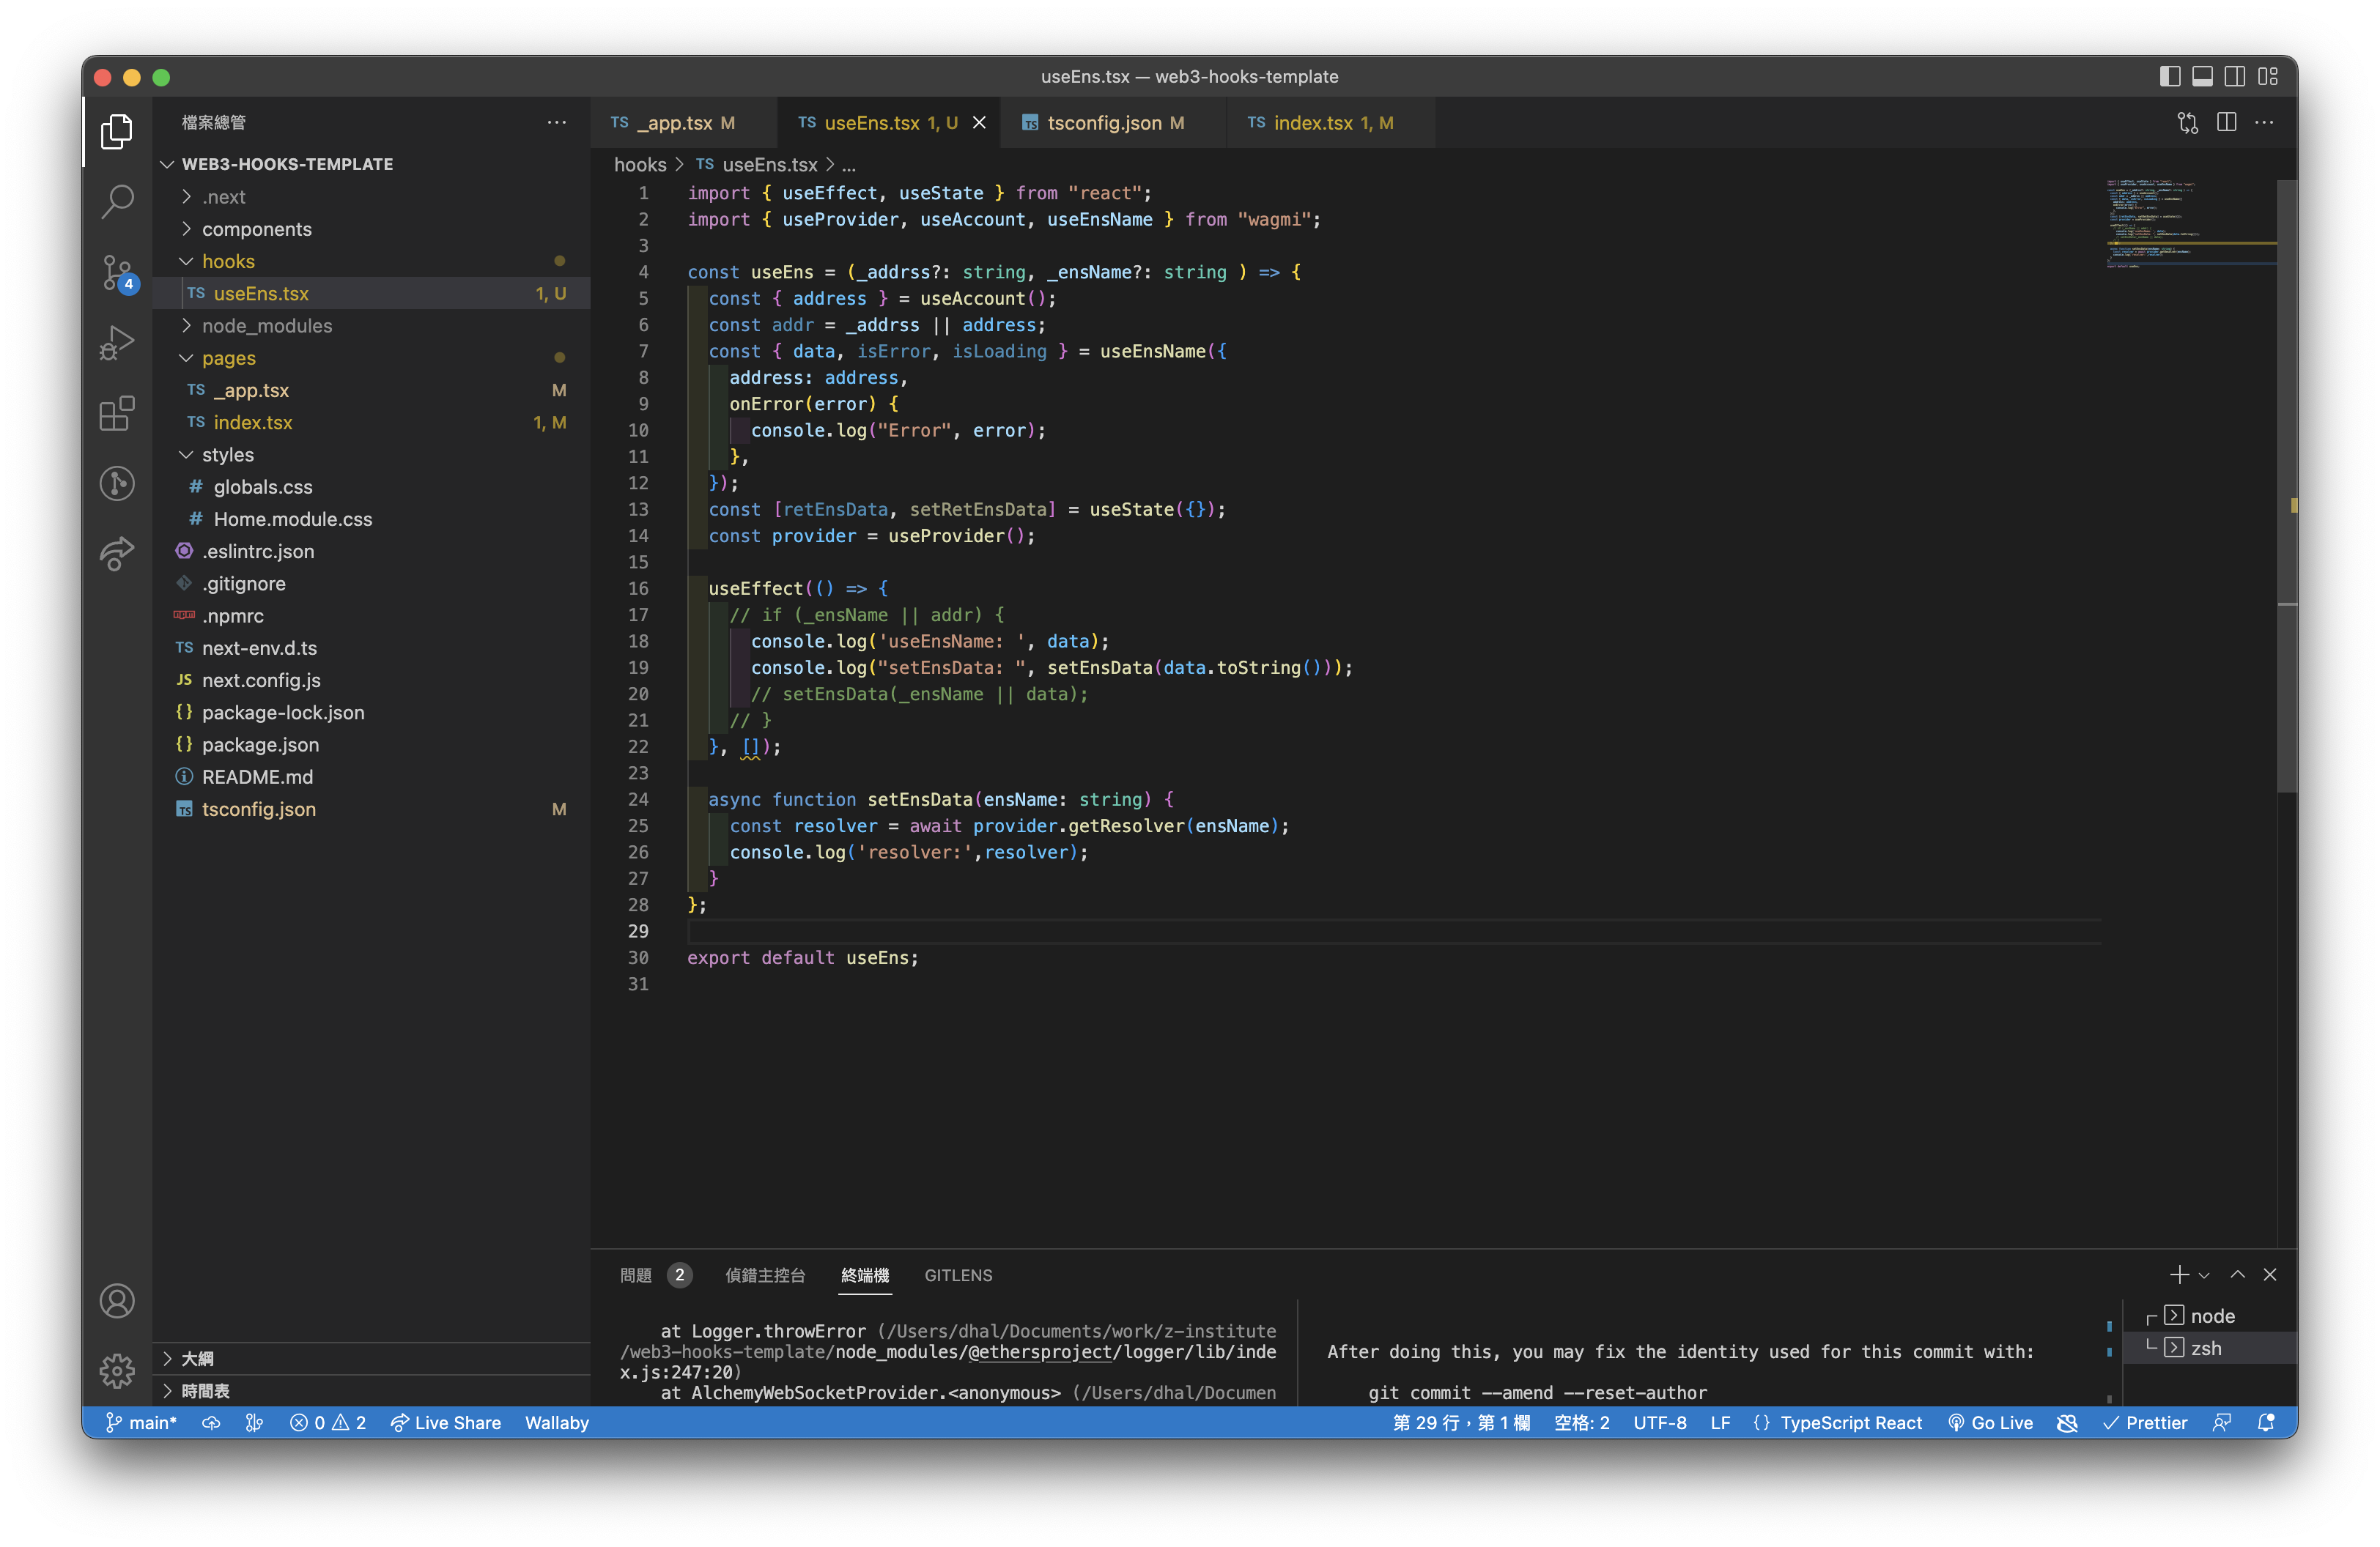Toggle the bottom panel layout button
The image size is (2380, 1547).
[x=2202, y=77]
